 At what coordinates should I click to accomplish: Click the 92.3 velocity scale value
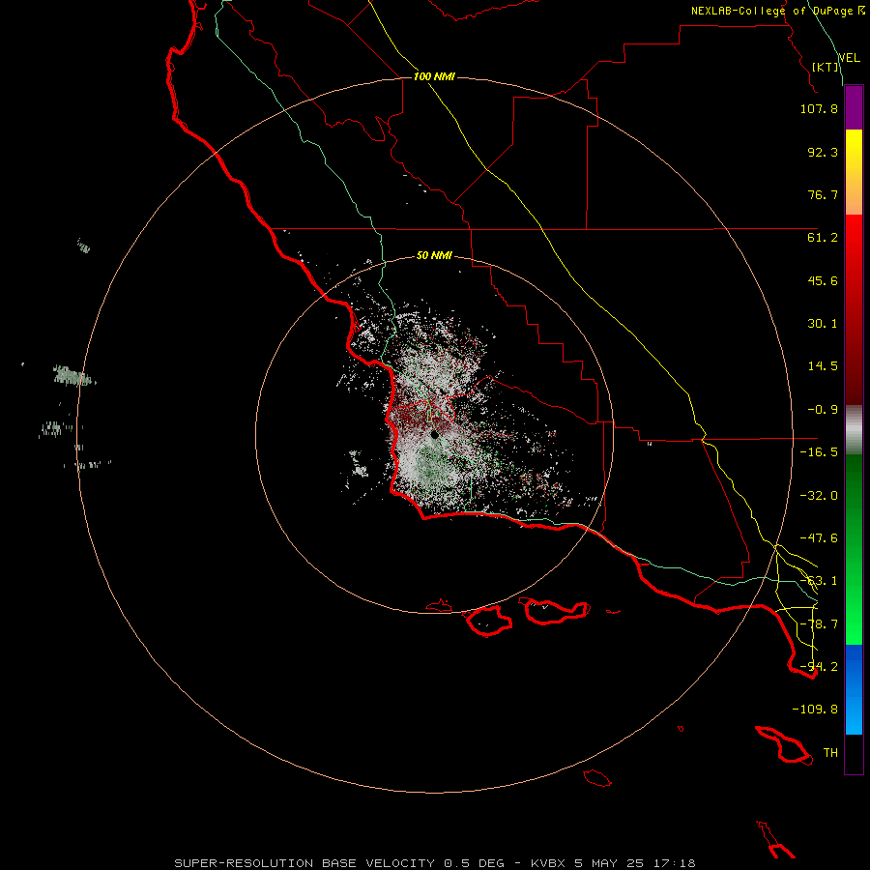823,152
